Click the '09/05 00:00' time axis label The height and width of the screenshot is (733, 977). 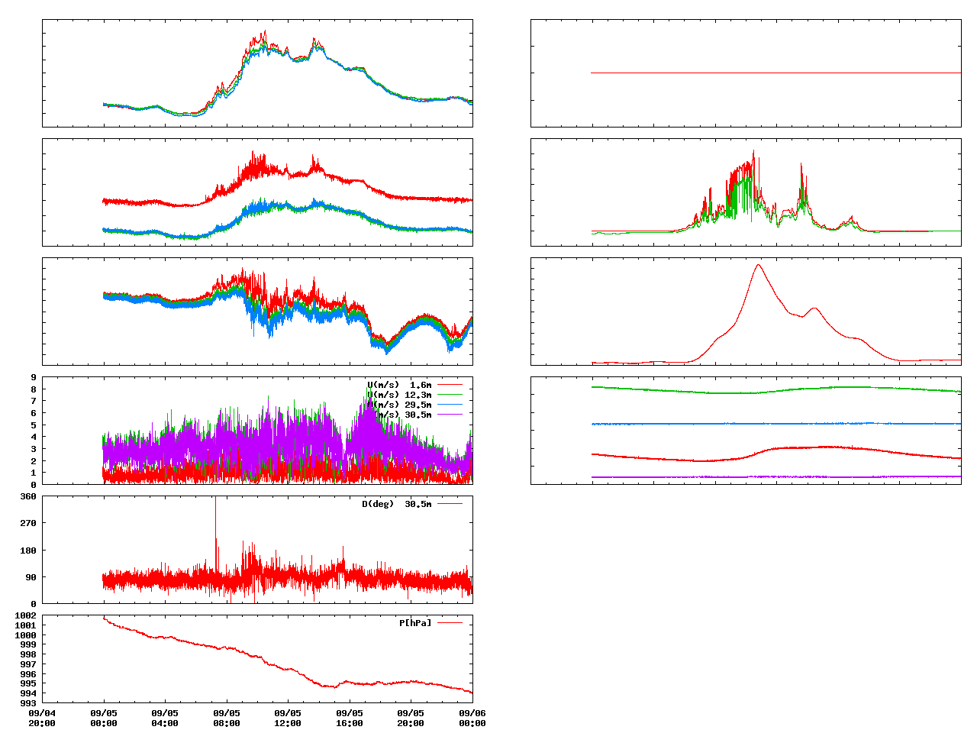pos(104,718)
